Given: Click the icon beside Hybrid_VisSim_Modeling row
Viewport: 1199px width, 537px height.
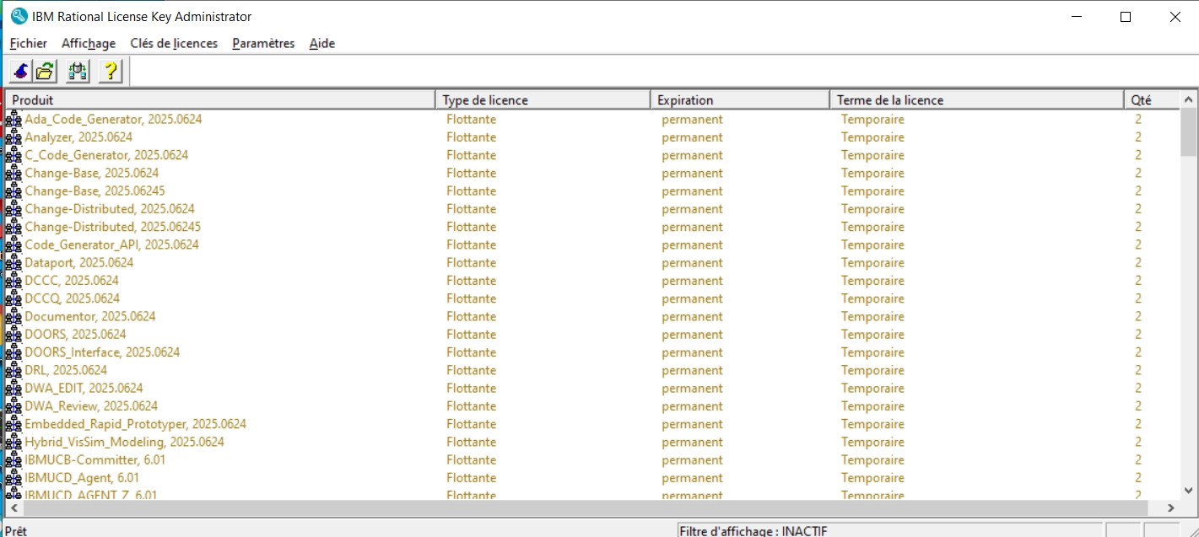Looking at the screenshot, I should coord(14,443).
